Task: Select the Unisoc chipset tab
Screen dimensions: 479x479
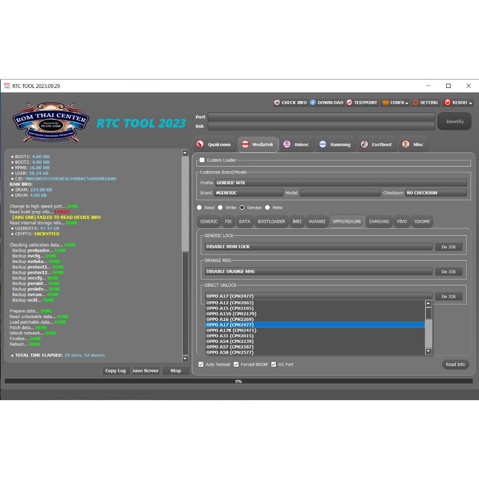Action: (296, 145)
